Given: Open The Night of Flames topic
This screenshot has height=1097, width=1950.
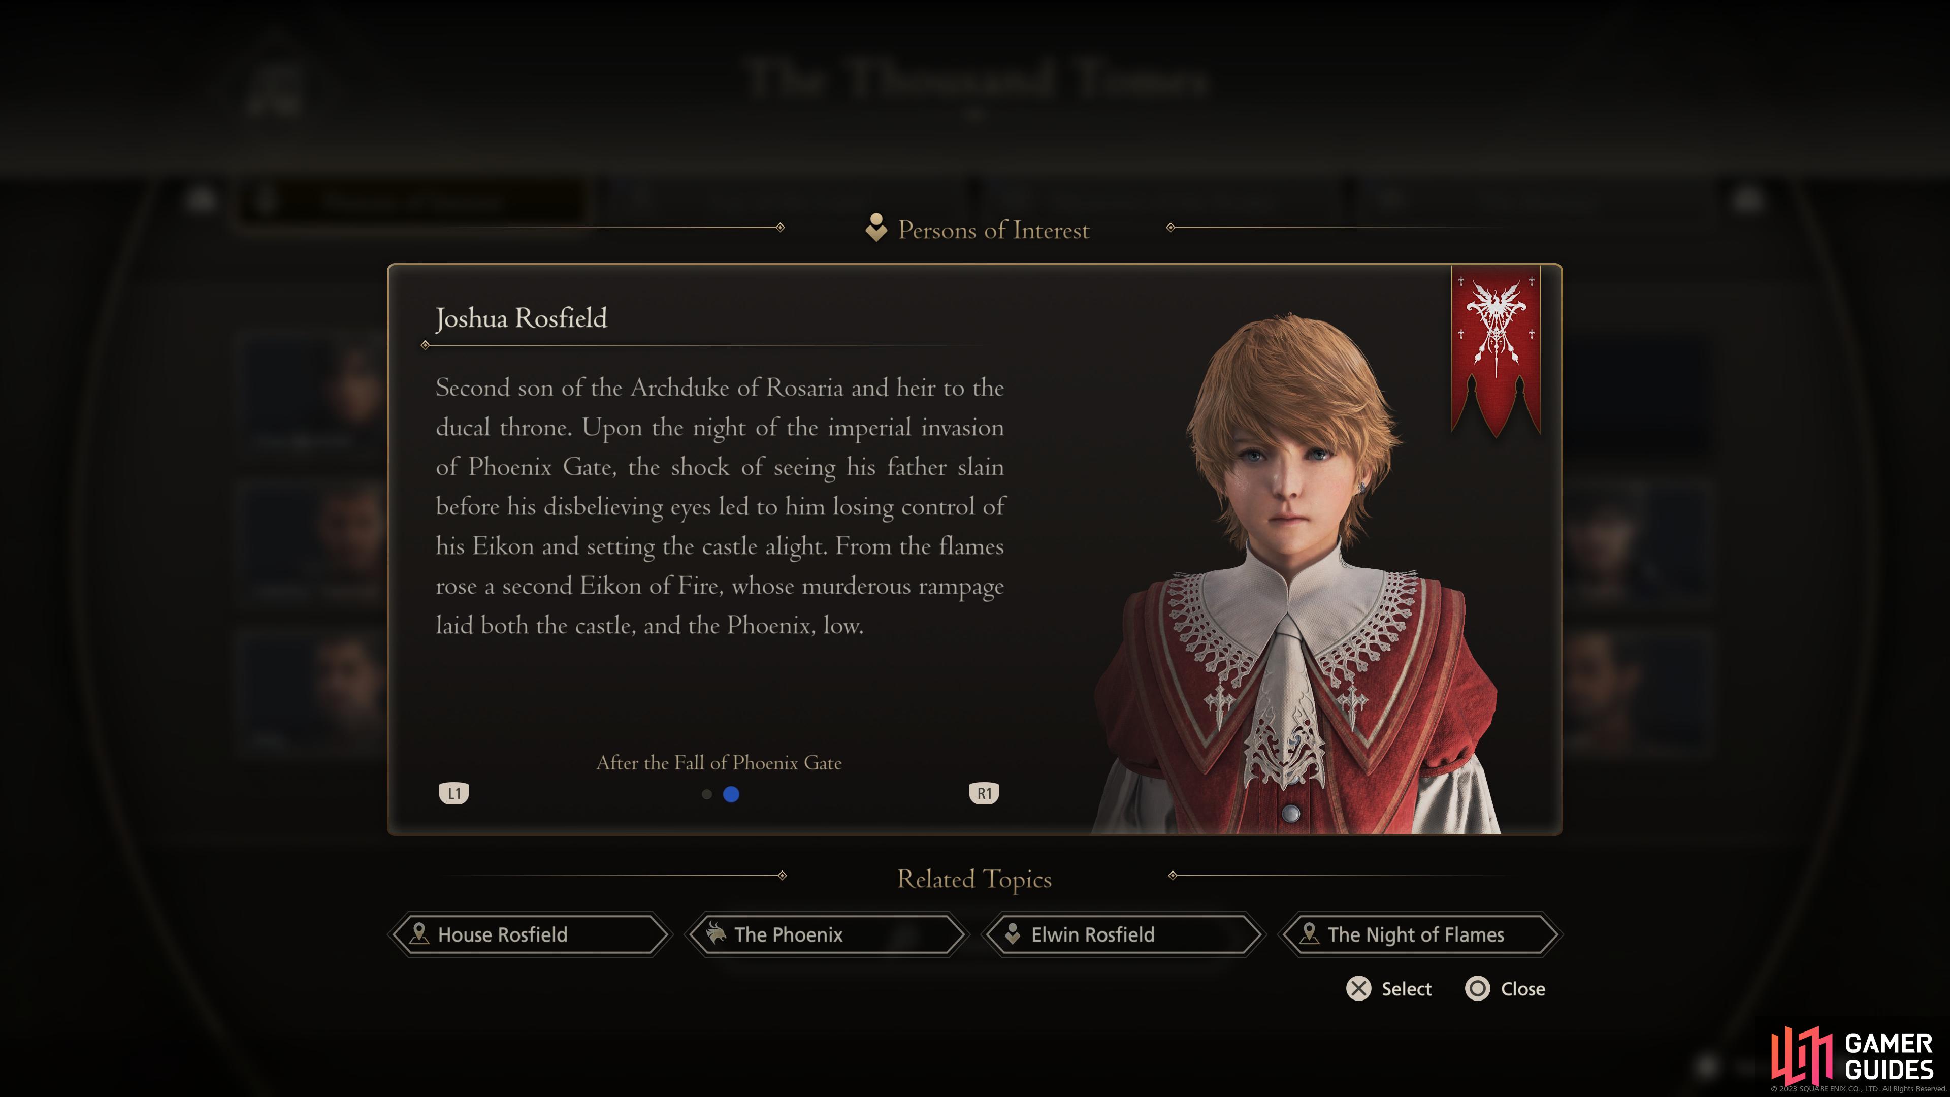Looking at the screenshot, I should [1420, 934].
